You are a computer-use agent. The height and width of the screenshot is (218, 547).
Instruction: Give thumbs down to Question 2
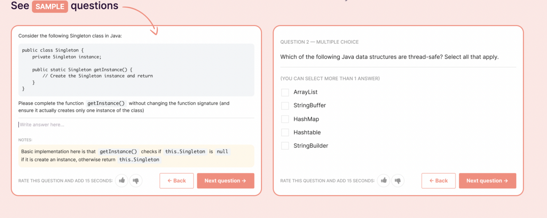[397, 180]
